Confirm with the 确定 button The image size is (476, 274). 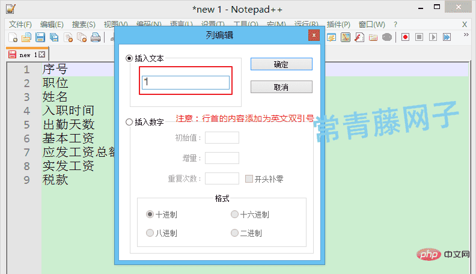tap(281, 64)
